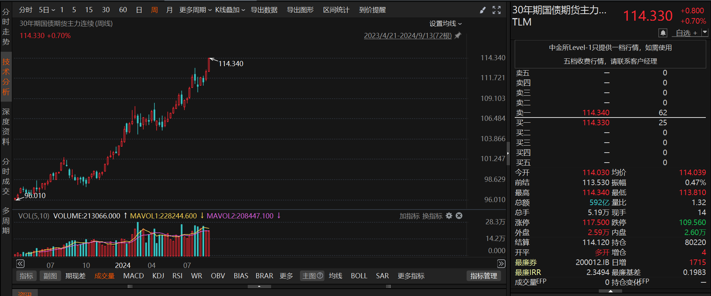Open the 设置均线 dropdown
Image resolution: width=711 pixels, height=296 pixels.
(x=445, y=24)
